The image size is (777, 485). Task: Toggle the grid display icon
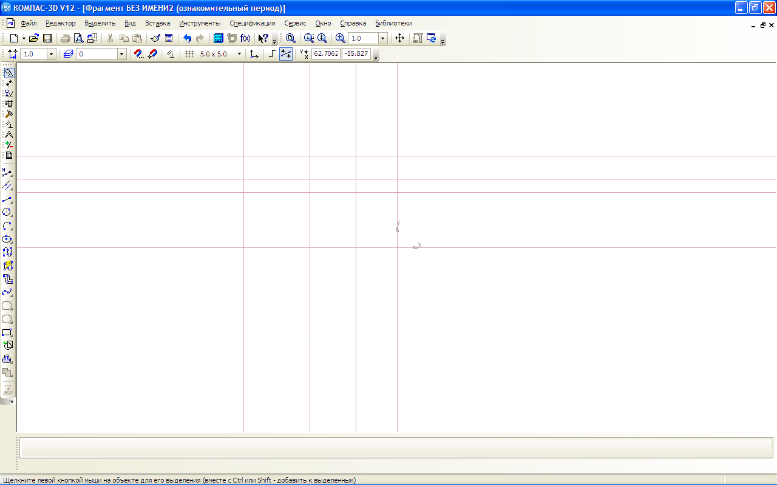tap(189, 54)
